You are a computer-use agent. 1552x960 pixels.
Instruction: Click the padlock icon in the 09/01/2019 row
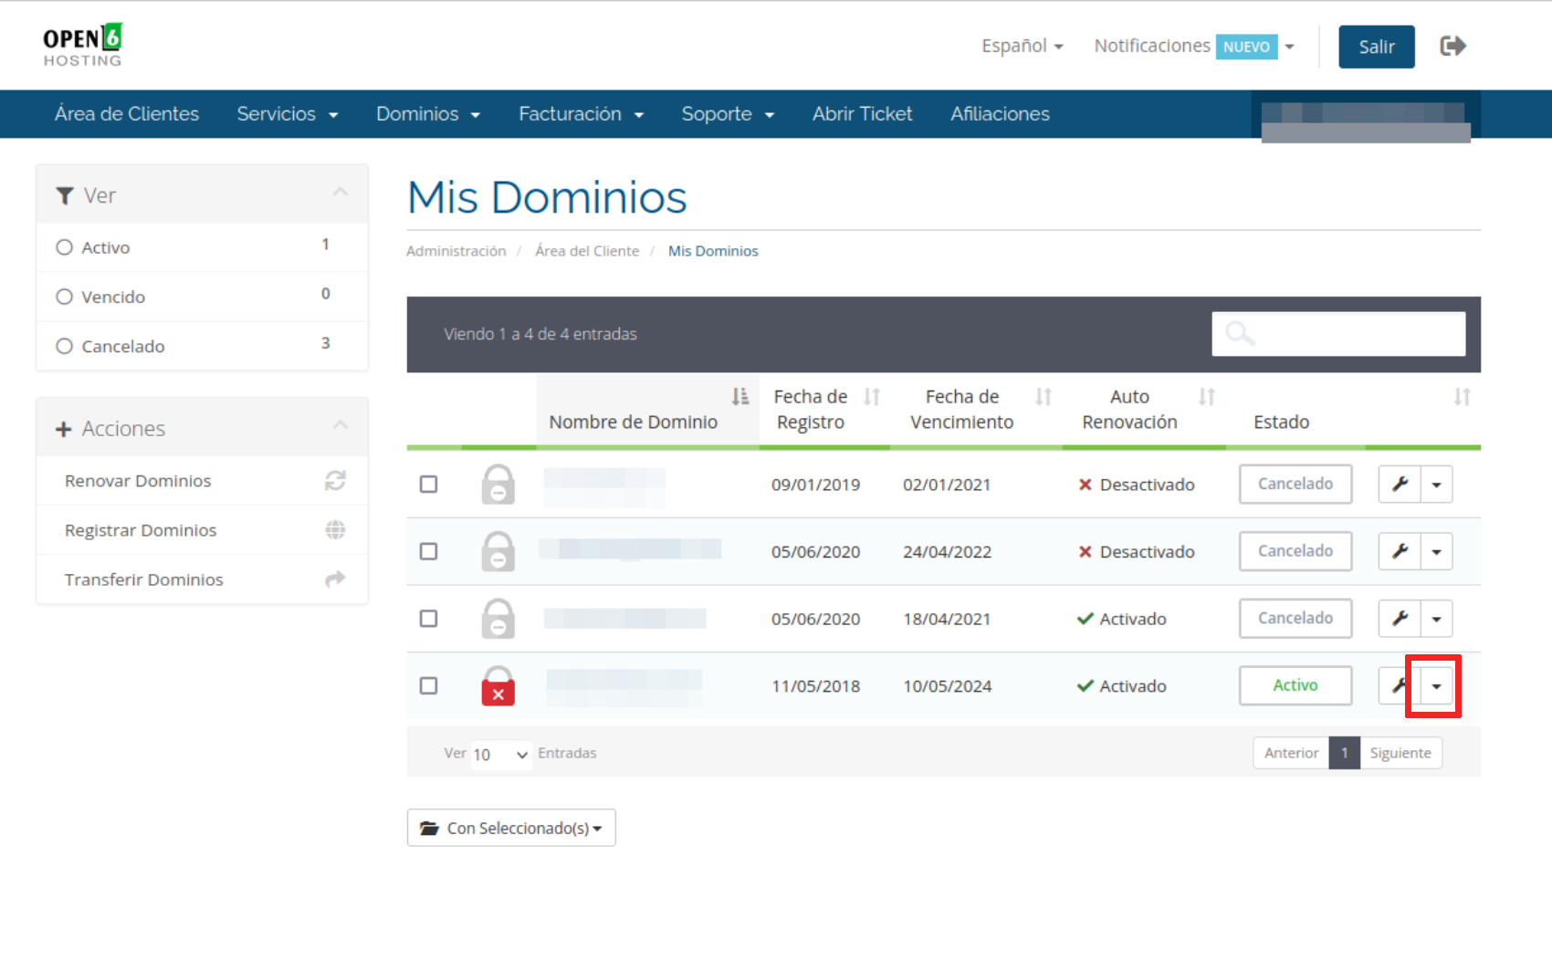(x=498, y=484)
